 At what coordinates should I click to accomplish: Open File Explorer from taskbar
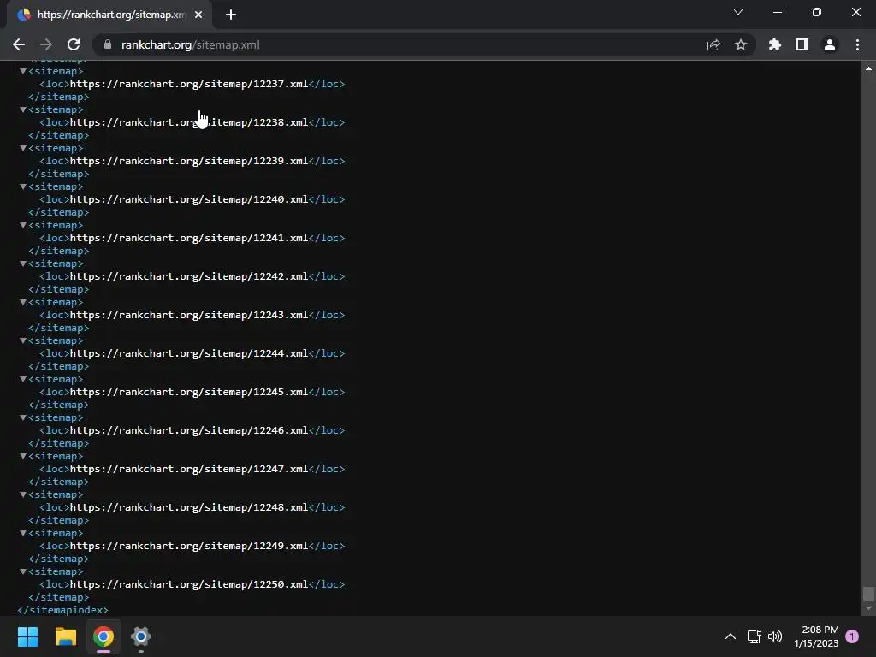pyautogui.click(x=65, y=636)
